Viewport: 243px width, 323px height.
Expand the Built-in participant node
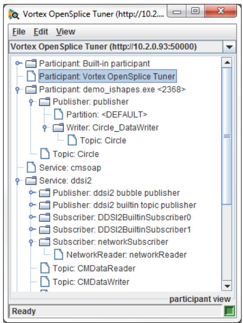(x=19, y=63)
